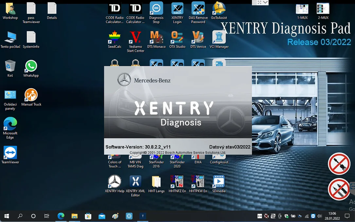Open the Mail app from the taskbar
Screen dimensions: 355x222
[x=102, y=216]
